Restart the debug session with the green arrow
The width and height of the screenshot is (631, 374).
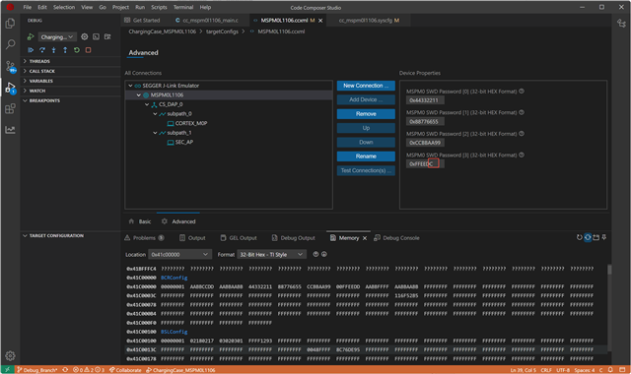[x=77, y=50]
